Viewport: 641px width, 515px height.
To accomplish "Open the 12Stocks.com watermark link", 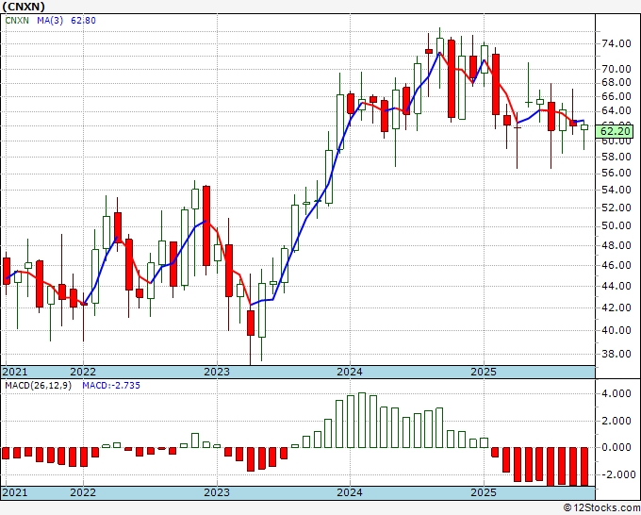I will pos(601,507).
